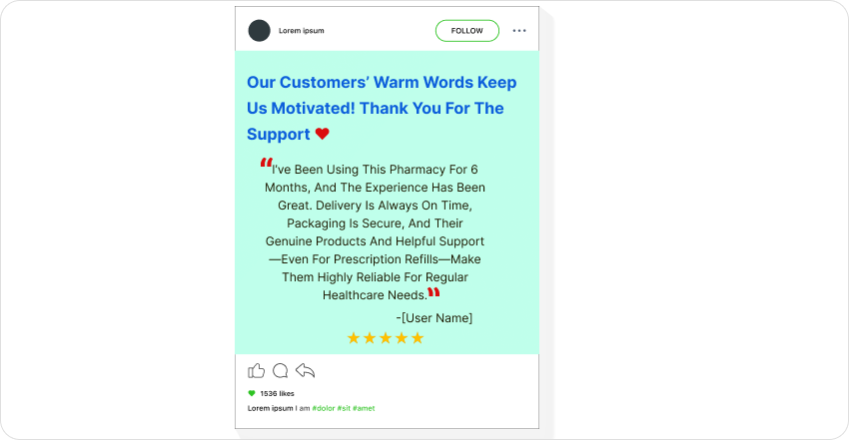Viewport: 849px width, 440px height.
Task: Click the #sit hashtag
Action: (x=344, y=409)
